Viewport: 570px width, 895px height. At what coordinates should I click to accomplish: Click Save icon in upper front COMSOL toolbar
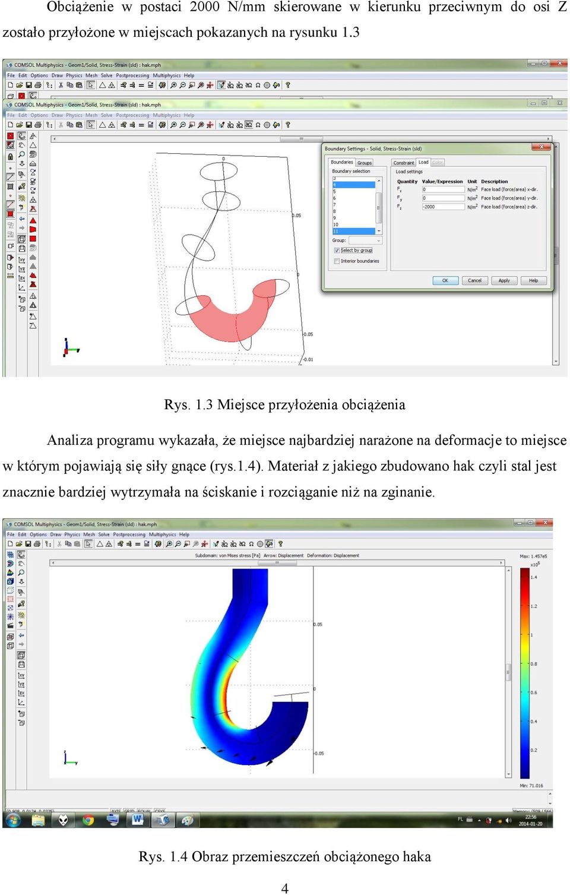coord(28,125)
